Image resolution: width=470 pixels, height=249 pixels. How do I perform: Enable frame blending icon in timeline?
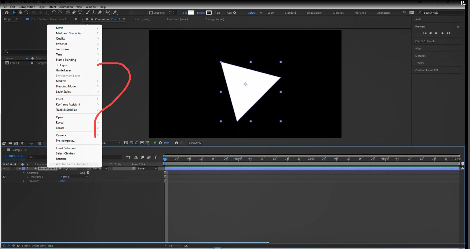click(143, 157)
